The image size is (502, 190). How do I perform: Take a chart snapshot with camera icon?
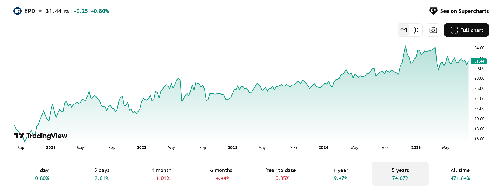pyautogui.click(x=433, y=30)
